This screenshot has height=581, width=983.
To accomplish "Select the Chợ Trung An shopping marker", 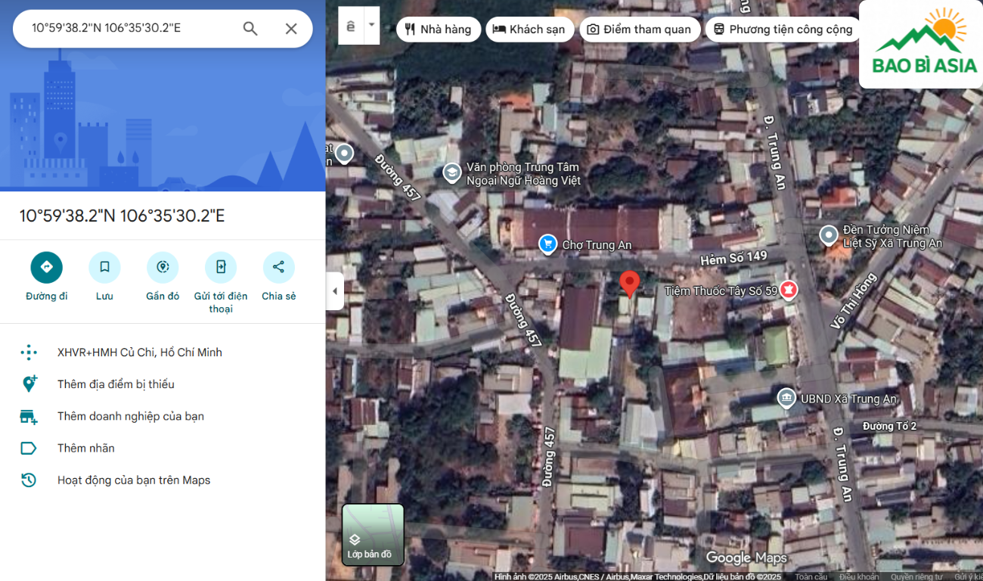I will point(548,244).
